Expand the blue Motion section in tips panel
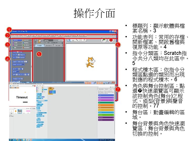Screen dimensions: 189x141 click(x=106, y=95)
